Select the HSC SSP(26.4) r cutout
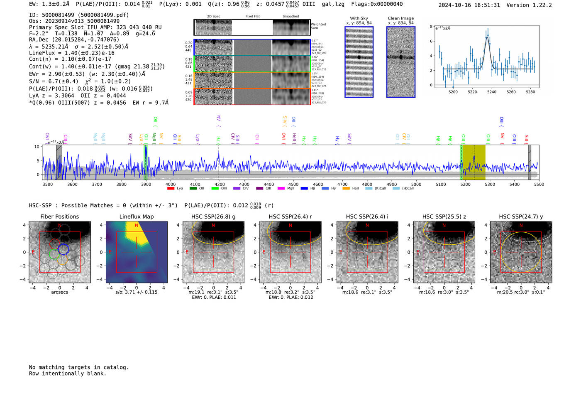This screenshot has width=581, height=396. pyautogui.click(x=290, y=252)
